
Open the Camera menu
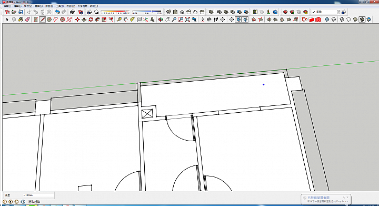coord(38,6)
